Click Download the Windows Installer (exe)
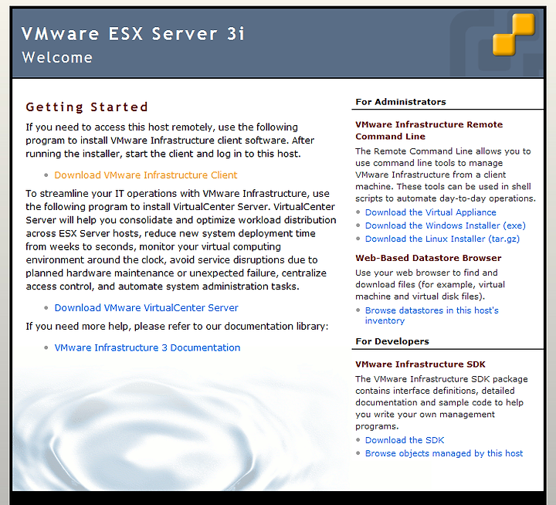The height and width of the screenshot is (505, 556). tap(446, 225)
